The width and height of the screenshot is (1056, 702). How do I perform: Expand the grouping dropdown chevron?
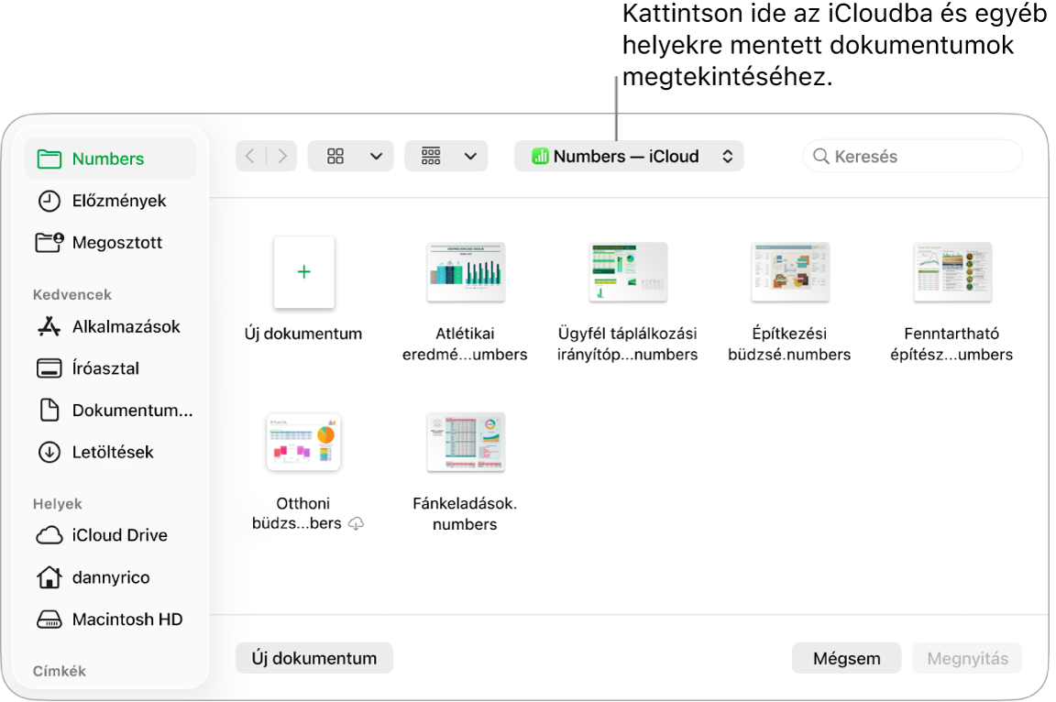tap(471, 156)
